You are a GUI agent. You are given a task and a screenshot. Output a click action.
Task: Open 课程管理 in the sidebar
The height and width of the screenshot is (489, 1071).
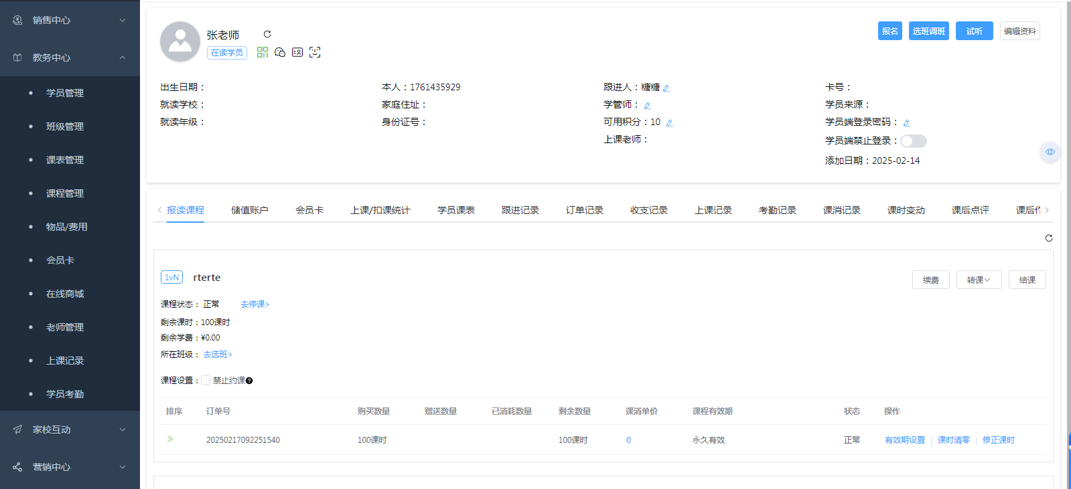[x=65, y=193]
